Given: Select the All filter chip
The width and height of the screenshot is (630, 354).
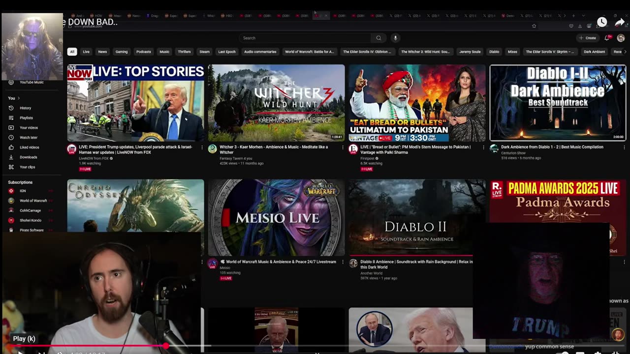Looking at the screenshot, I should coord(72,52).
